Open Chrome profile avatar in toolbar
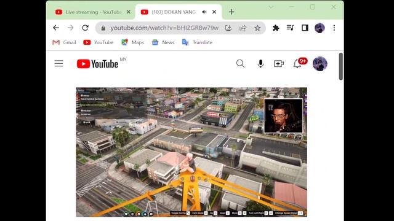Screen dimensions: 394x221 click(x=320, y=28)
